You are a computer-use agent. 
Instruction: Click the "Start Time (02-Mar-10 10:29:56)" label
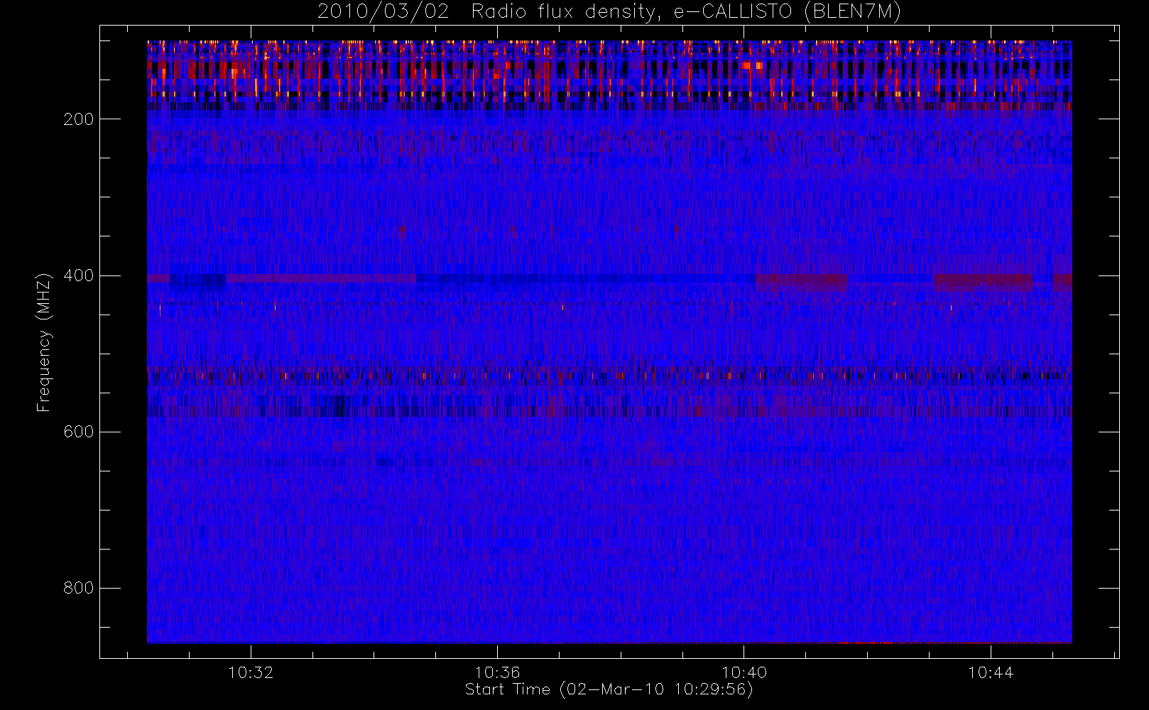click(609, 689)
